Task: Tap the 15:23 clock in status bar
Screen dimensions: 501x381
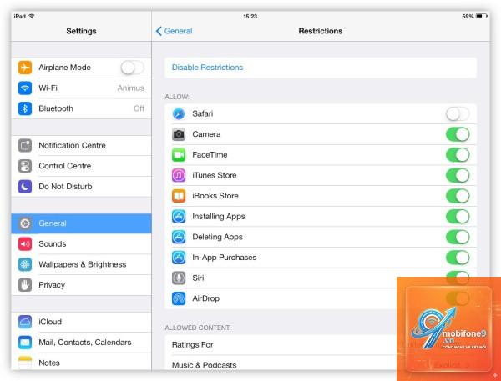Action: pyautogui.click(x=250, y=16)
